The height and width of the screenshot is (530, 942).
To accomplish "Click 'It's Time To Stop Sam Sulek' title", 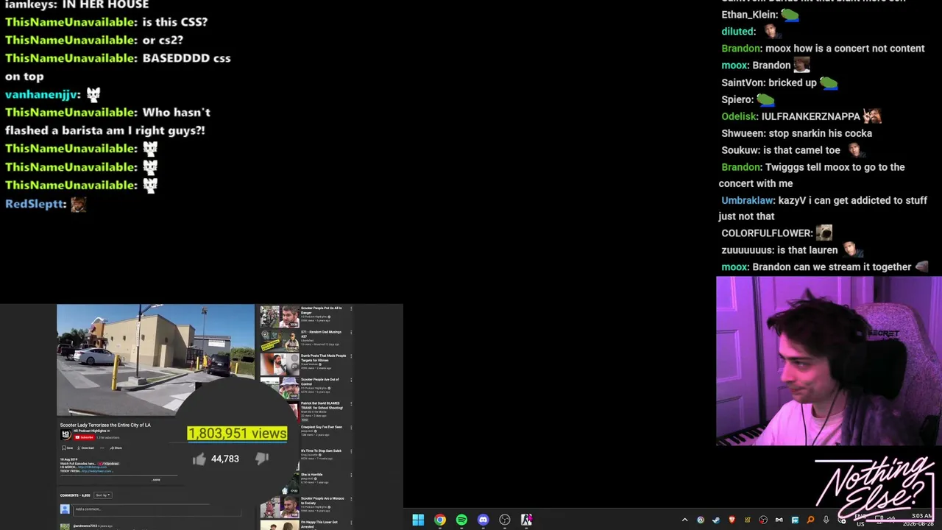I will 321,451.
